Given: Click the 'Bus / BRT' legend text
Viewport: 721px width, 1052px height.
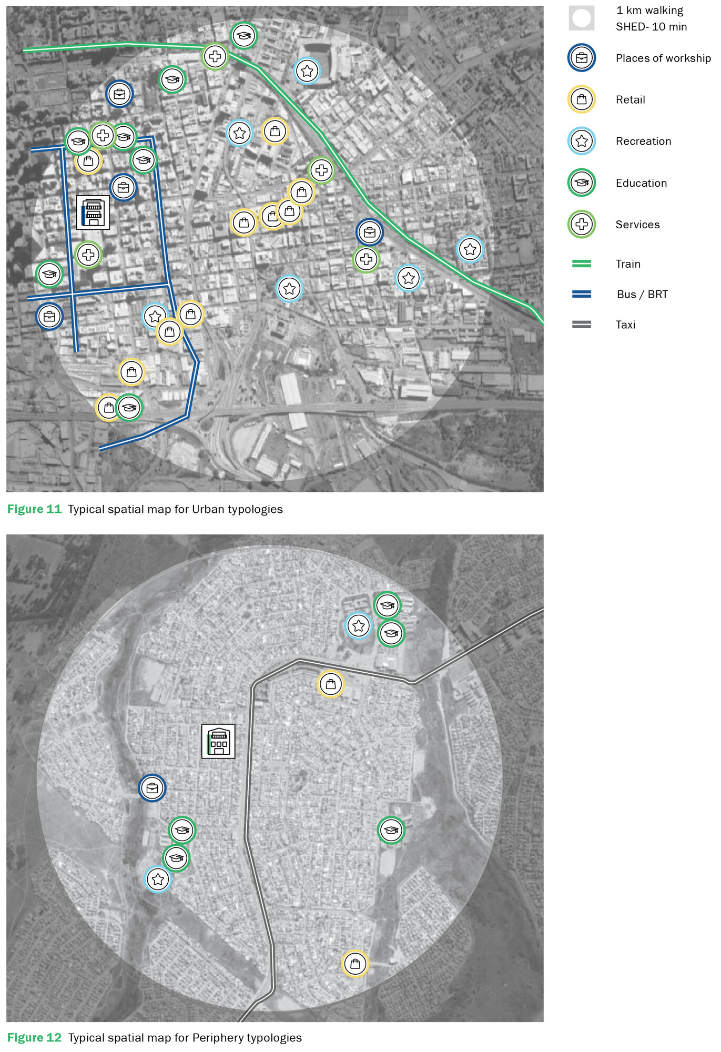Looking at the screenshot, I should (x=642, y=295).
